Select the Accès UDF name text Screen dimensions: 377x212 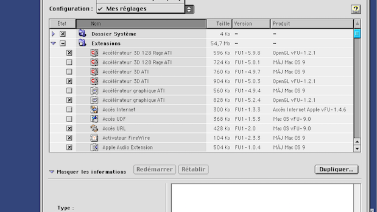pyautogui.click(x=114, y=119)
